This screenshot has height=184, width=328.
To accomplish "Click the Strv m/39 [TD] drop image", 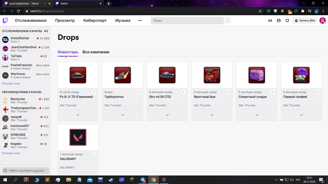I will click(x=167, y=75).
